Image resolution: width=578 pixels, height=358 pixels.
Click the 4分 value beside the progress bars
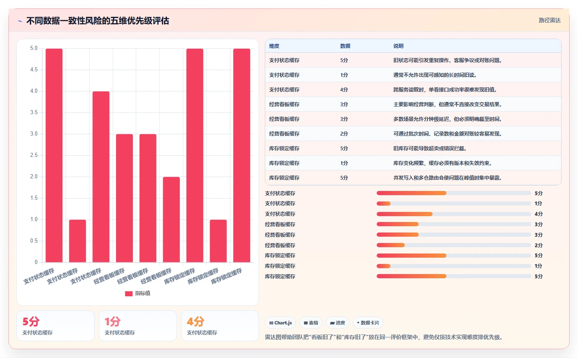[x=538, y=214]
